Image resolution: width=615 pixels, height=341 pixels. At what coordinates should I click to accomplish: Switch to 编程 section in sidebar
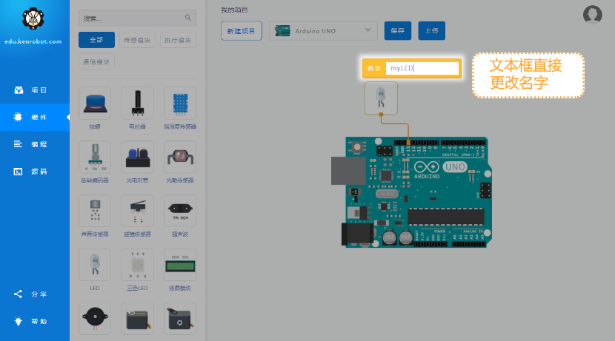pos(34,144)
